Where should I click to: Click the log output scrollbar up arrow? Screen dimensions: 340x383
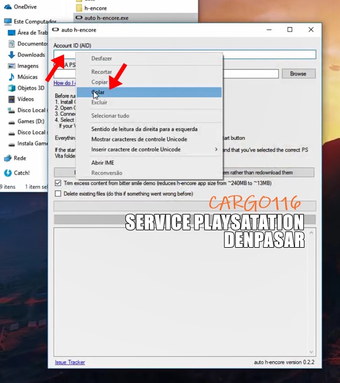pyautogui.click(x=311, y=233)
